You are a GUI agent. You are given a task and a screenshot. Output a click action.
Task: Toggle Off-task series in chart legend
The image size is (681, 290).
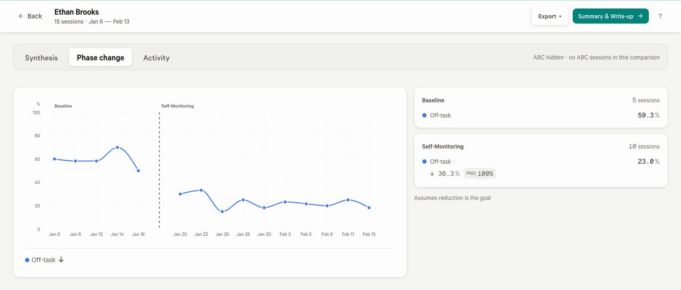[44, 260]
